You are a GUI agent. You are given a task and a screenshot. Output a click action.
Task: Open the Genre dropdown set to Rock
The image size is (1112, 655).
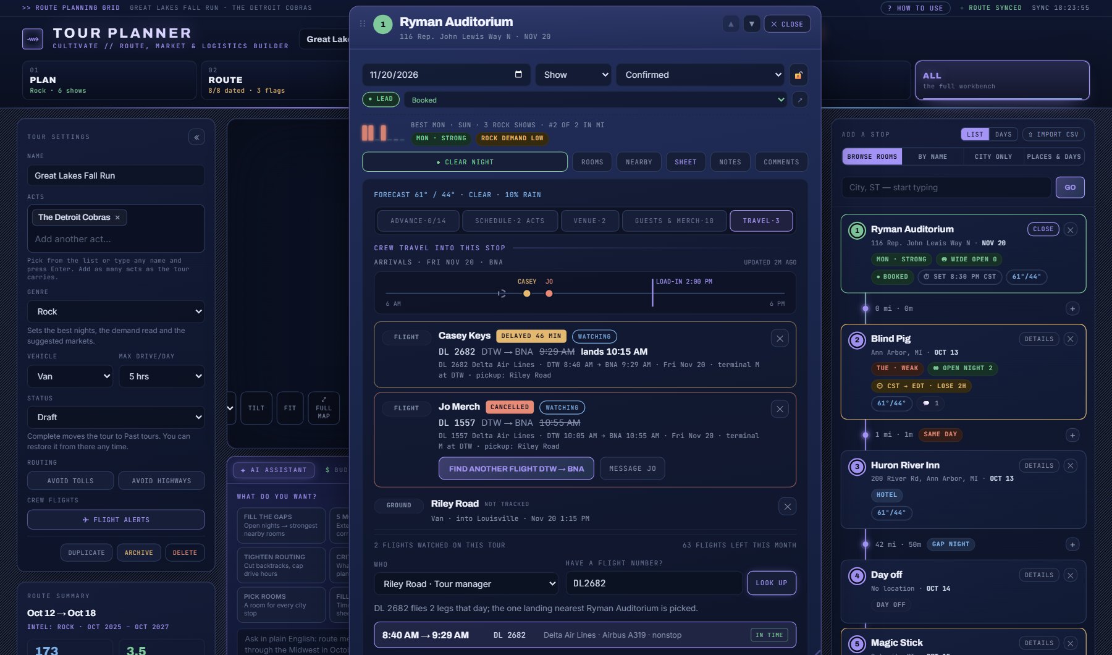click(116, 311)
